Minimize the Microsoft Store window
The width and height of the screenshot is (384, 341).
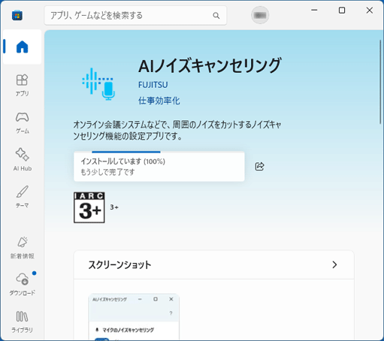tap(314, 11)
